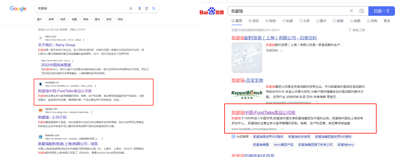
Task: Click the foodtalks.cn site favicon
Action: point(40,84)
